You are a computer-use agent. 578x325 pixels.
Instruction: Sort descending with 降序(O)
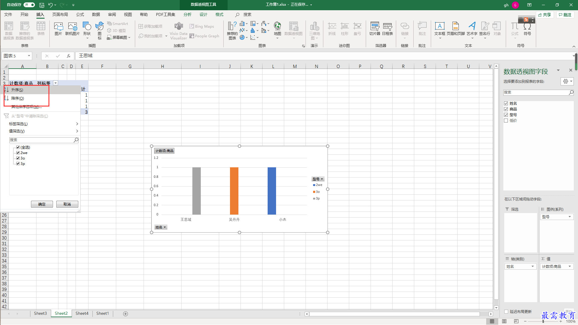[40, 98]
